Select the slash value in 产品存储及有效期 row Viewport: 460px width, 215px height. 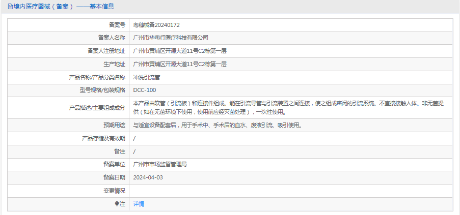[134, 138]
